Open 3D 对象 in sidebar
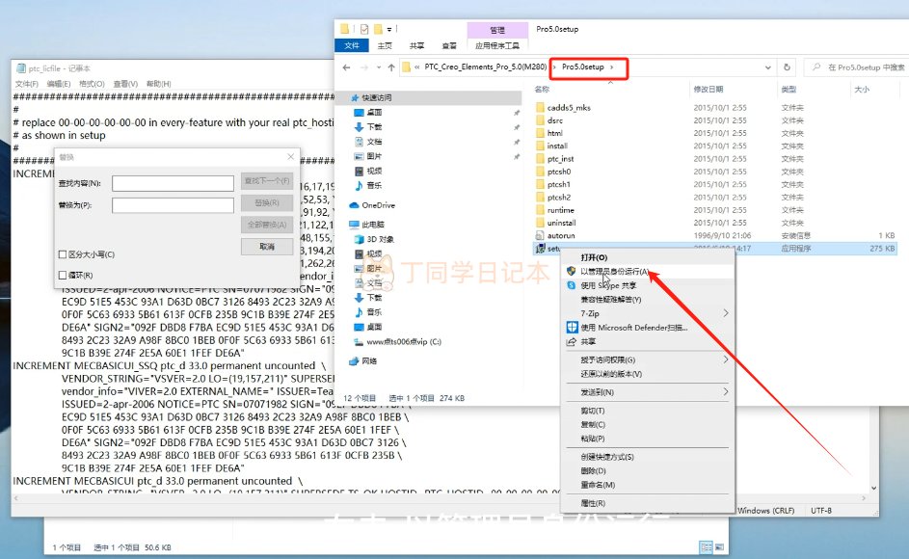This screenshot has width=909, height=559. pyautogui.click(x=374, y=239)
